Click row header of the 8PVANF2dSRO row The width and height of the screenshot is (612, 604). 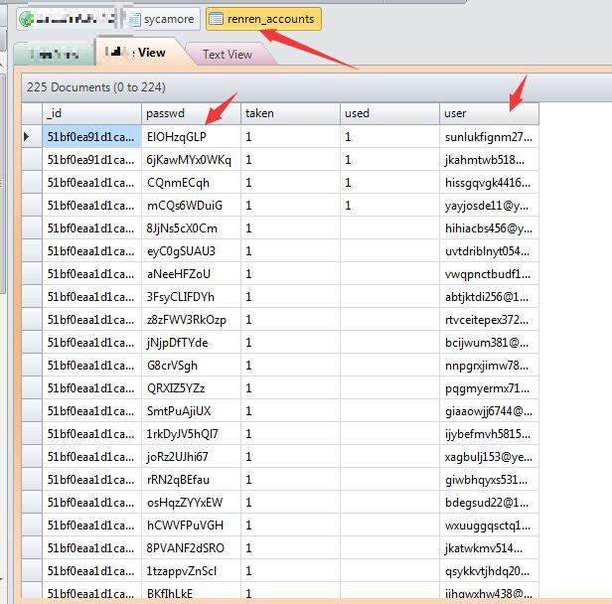(32, 547)
